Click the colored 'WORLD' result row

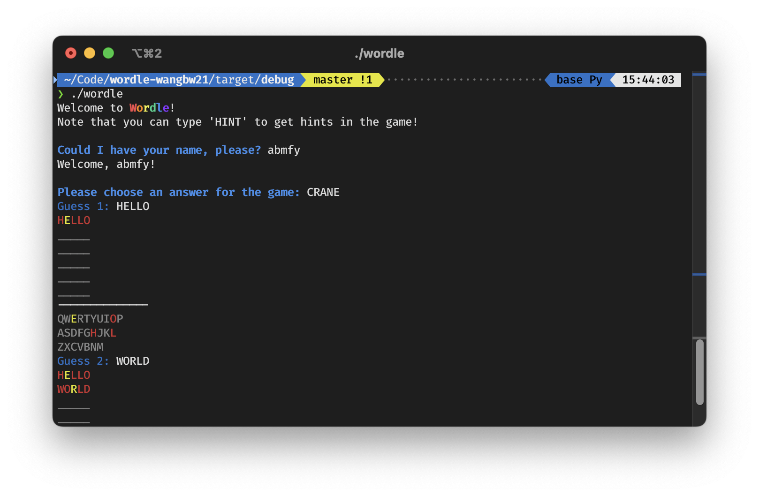click(74, 389)
